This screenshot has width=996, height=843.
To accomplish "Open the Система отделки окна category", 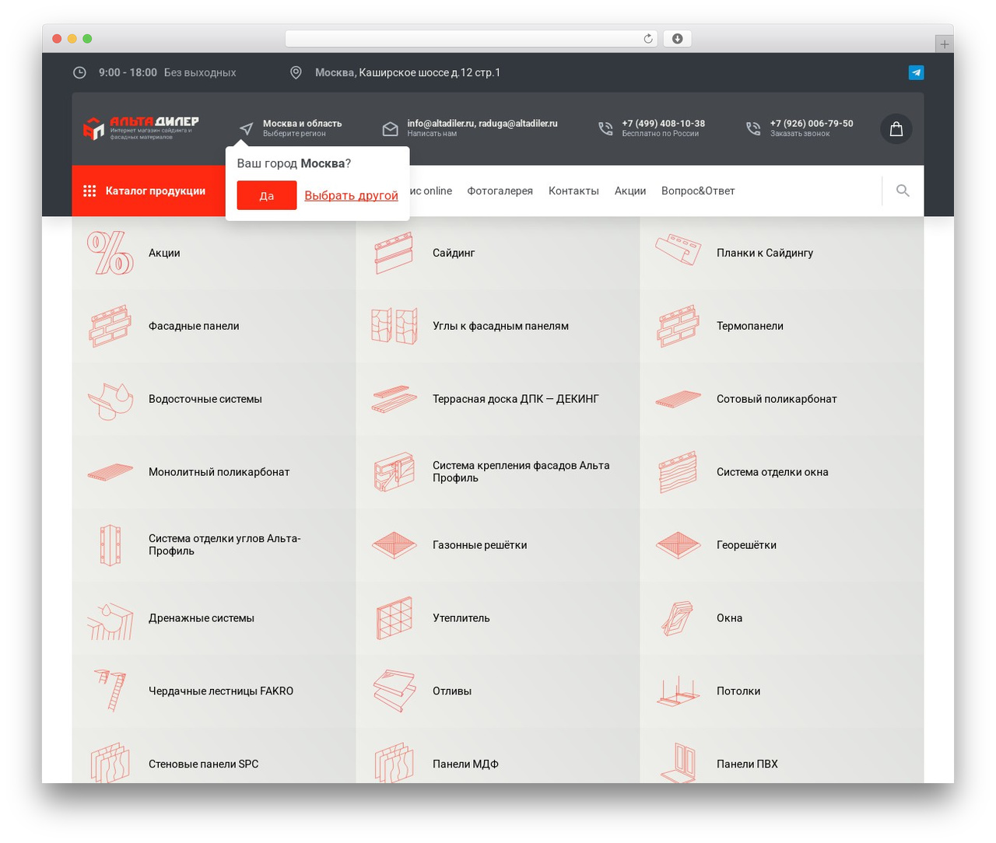I will (x=782, y=472).
